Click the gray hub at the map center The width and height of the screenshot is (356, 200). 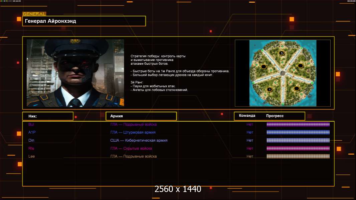(283, 73)
